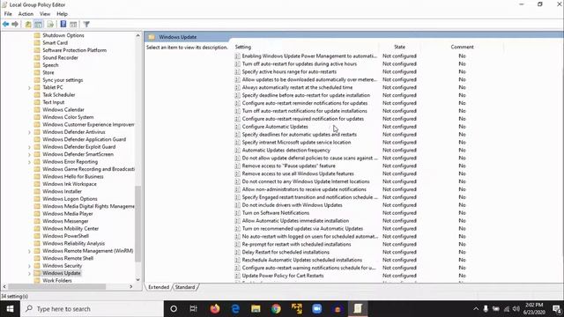
Task: Open Zoom app from the taskbar
Action: point(317,309)
